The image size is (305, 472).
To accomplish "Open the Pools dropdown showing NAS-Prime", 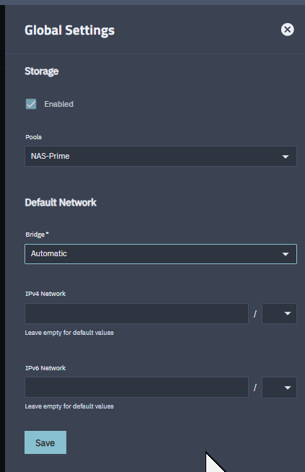I will coord(161,156).
